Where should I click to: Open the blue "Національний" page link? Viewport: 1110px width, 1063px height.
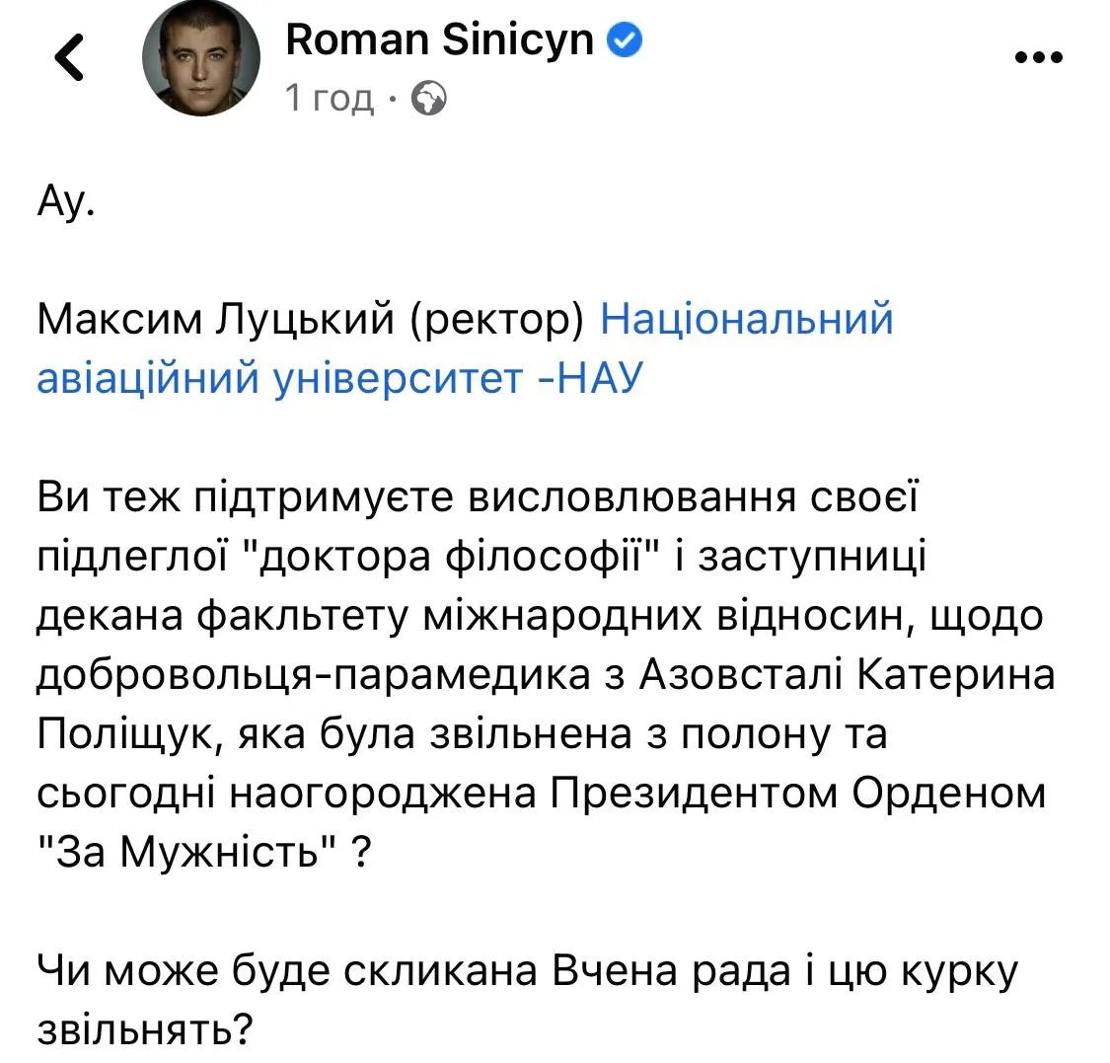pyautogui.click(x=747, y=319)
